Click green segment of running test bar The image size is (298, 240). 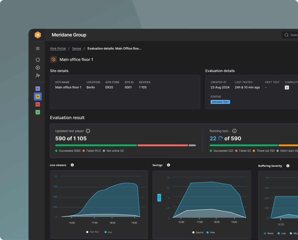[244, 145]
